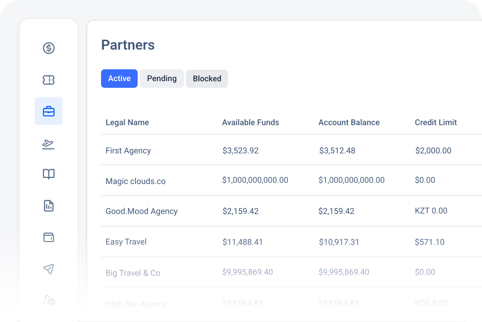This screenshot has height=322, width=482.
Task: Click Big Travel available funds $9,995,869.40
Action: click(247, 272)
